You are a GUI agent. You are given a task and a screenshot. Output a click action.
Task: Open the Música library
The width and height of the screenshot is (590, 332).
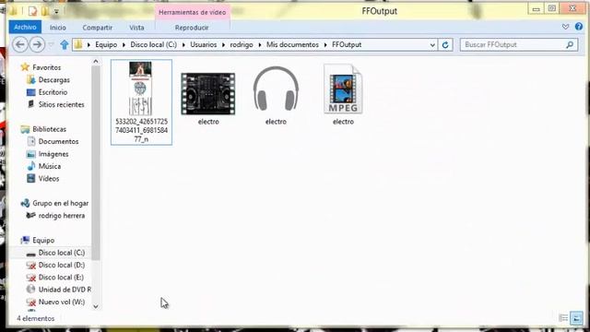[x=49, y=166]
